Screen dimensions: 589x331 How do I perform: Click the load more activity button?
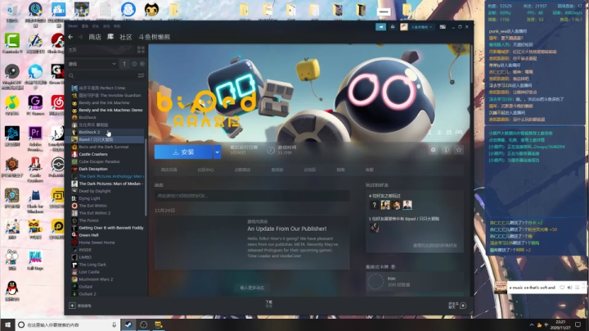coord(252,288)
